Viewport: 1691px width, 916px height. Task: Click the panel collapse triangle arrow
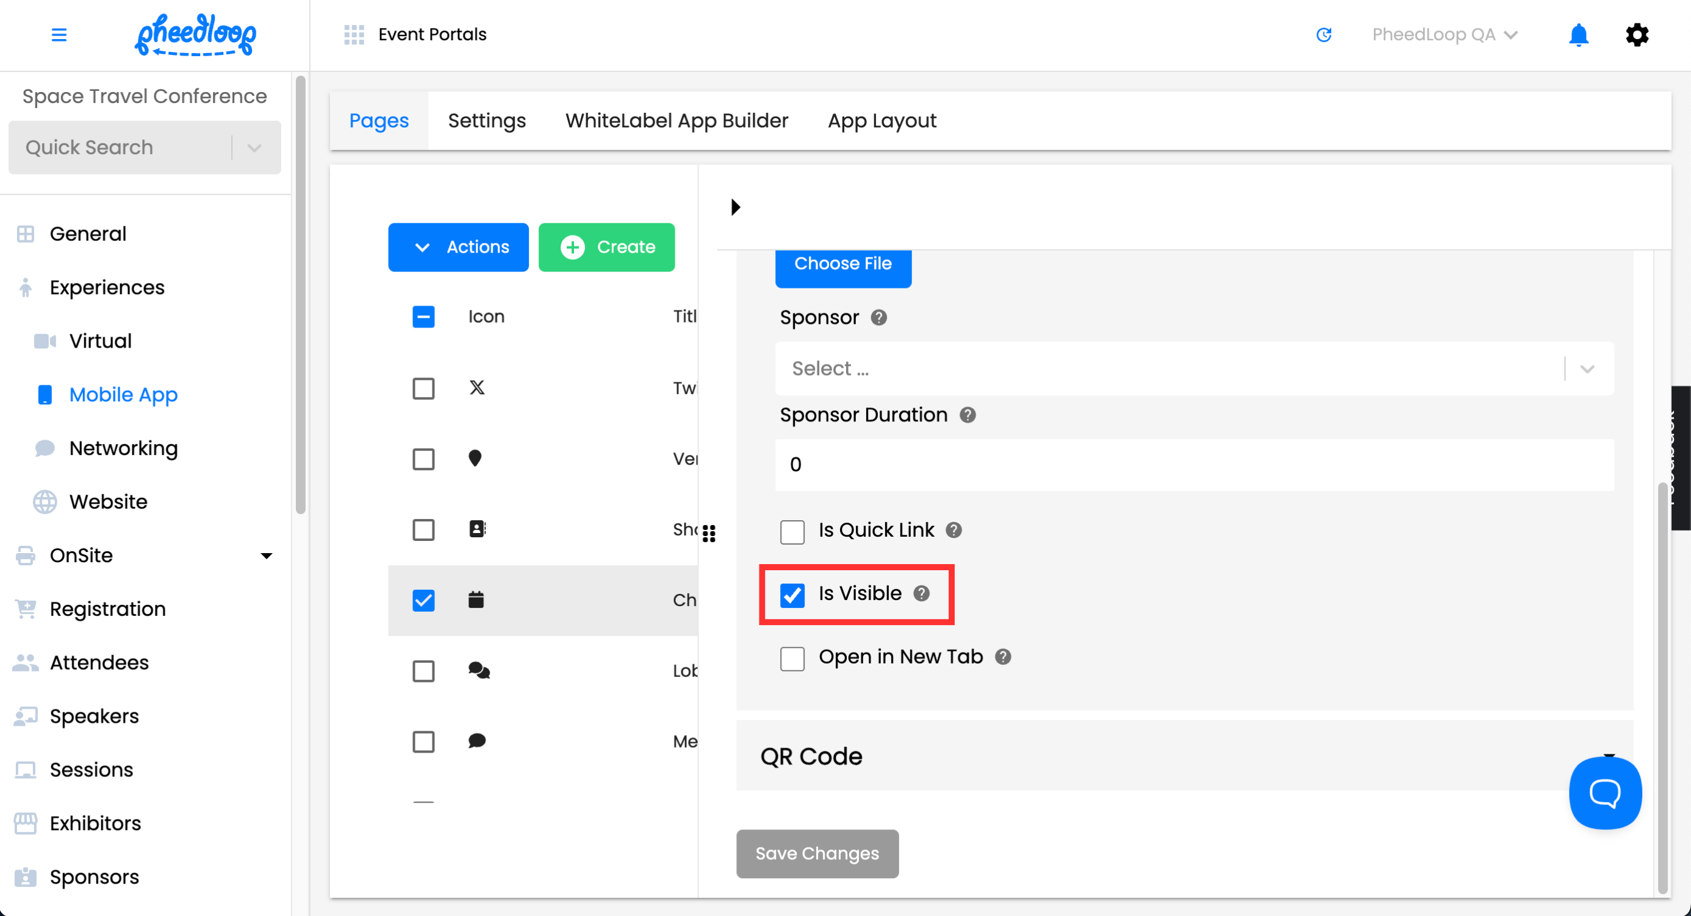pos(736,207)
